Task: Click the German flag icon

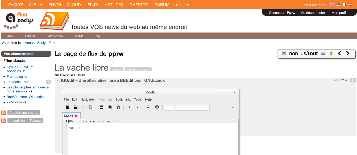Action: 338,5
